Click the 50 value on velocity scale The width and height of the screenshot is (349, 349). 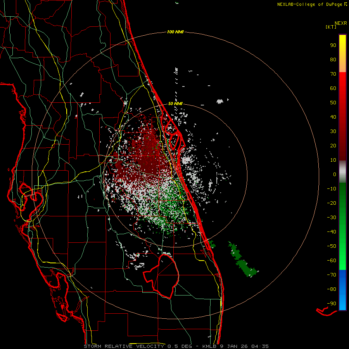pos(333,103)
